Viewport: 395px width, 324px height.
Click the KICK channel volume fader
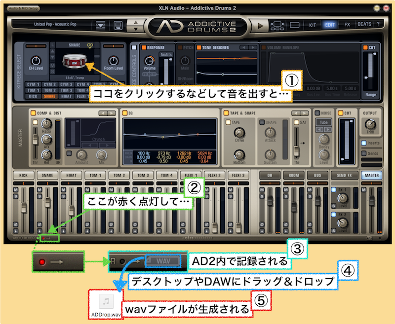[23, 207]
